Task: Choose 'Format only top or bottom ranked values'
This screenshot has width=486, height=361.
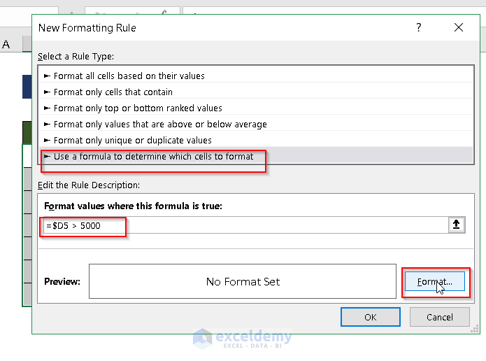Action: (x=256, y=108)
